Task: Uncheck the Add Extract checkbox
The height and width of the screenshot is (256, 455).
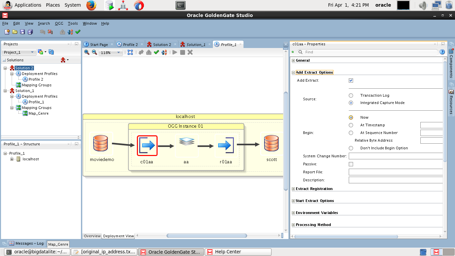Action: [x=351, y=80]
